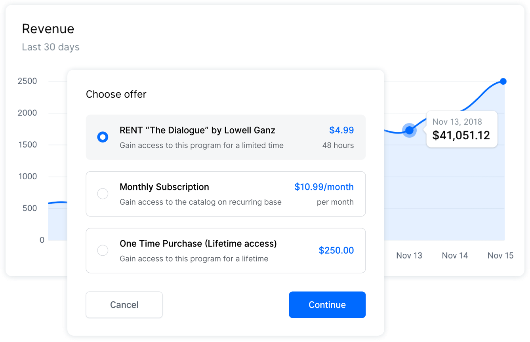Click "Gain access to the catalog on recurring base"

pos(200,202)
